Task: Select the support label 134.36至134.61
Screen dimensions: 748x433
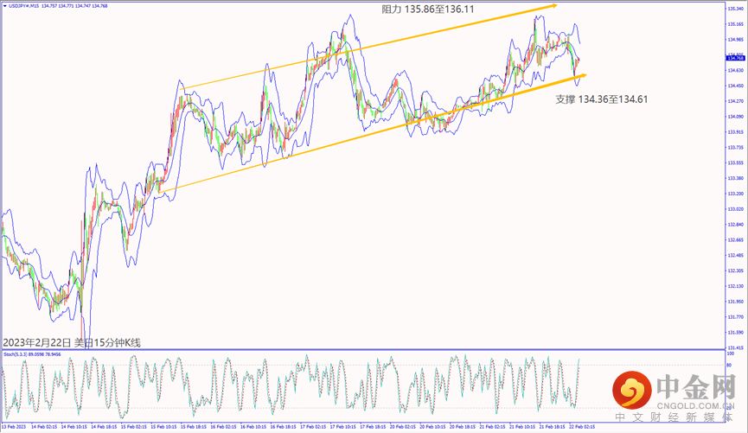Action: point(602,99)
